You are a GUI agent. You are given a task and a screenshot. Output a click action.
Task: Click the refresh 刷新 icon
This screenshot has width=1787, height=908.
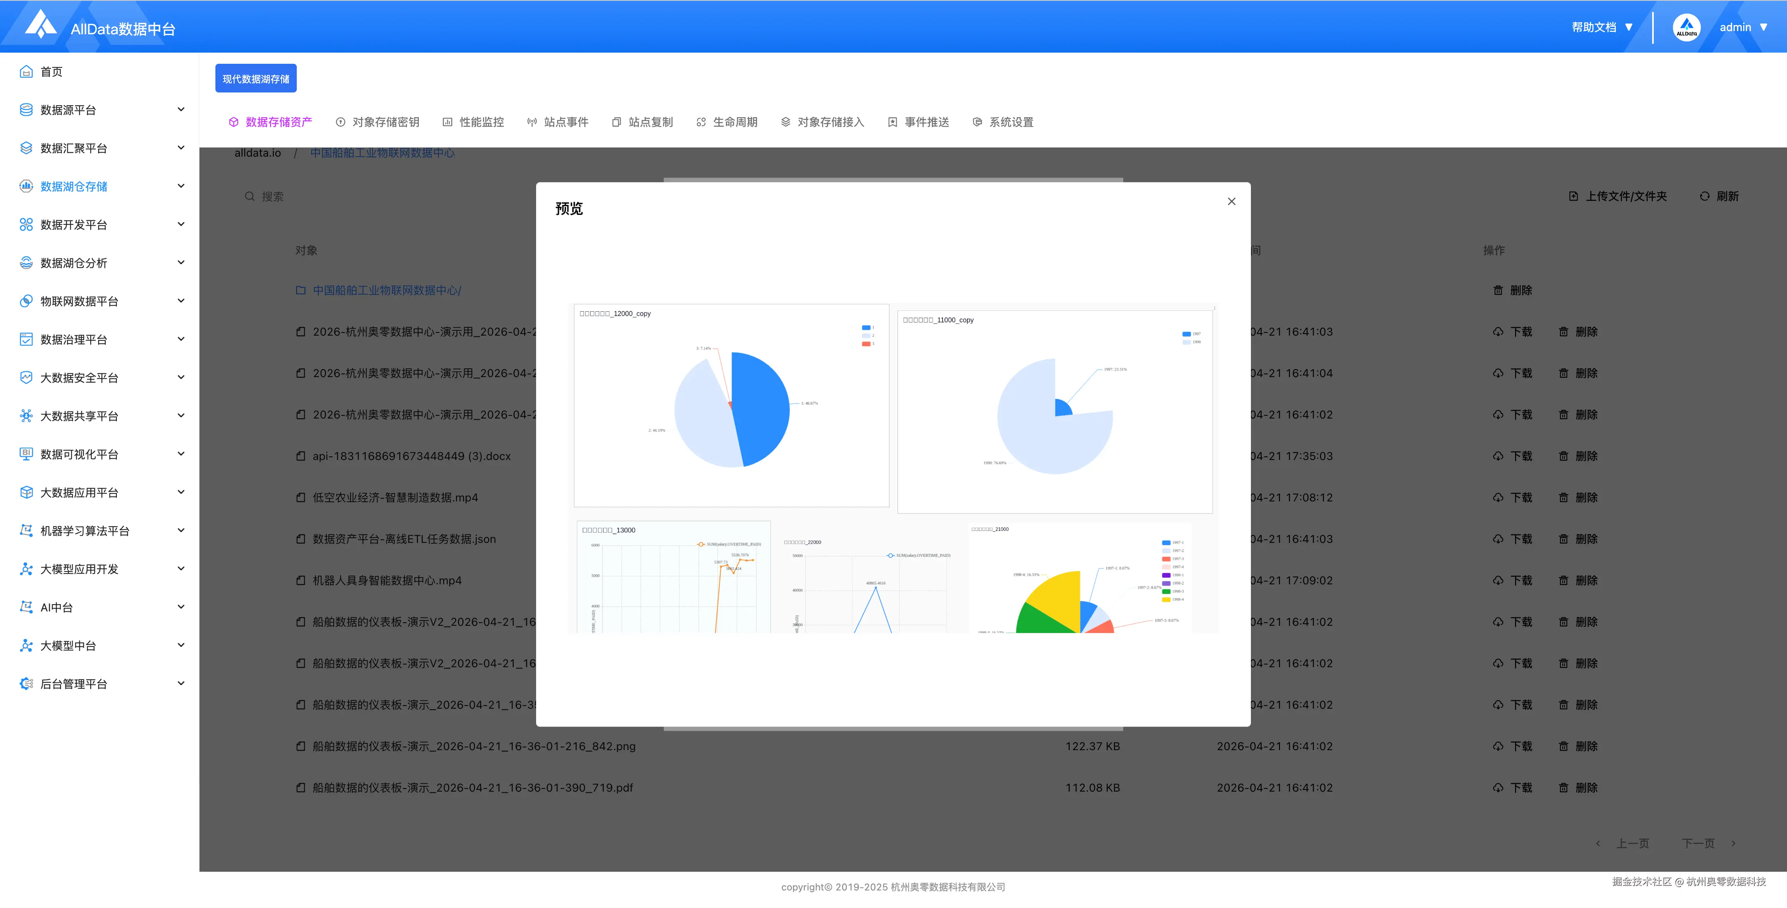pos(1704,197)
